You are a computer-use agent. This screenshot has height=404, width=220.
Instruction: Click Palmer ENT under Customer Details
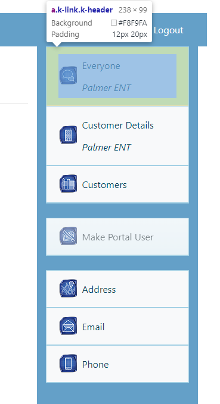tap(106, 148)
